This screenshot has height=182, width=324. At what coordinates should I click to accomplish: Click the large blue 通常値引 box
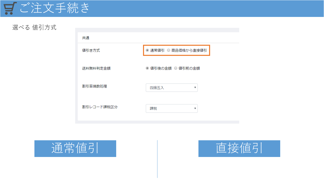point(75,149)
